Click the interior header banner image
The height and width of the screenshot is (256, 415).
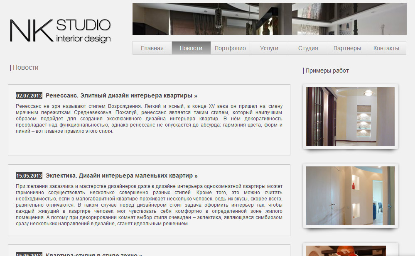pos(270,19)
